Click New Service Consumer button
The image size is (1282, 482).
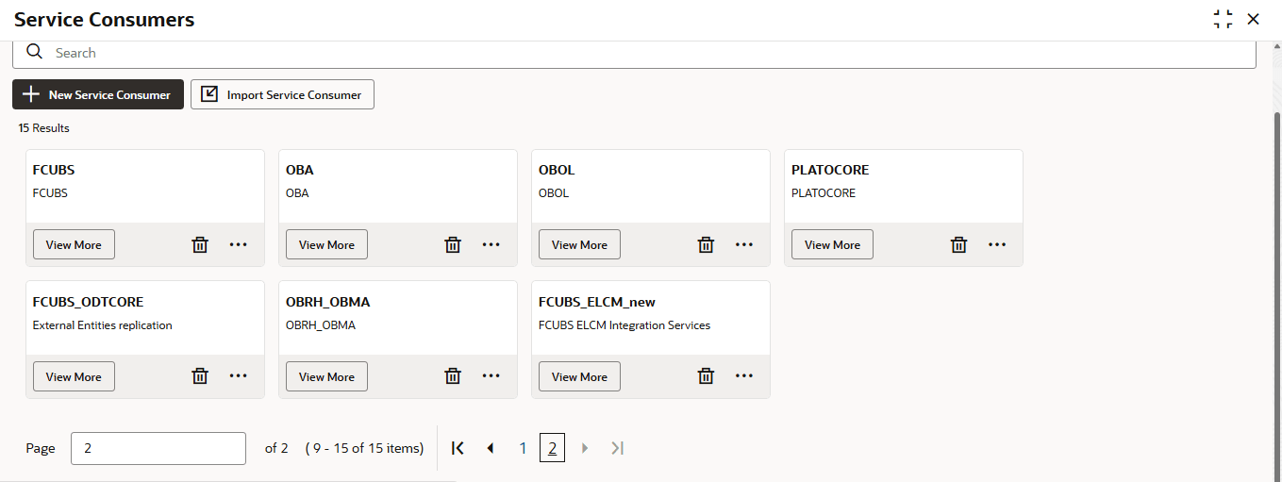tap(98, 94)
